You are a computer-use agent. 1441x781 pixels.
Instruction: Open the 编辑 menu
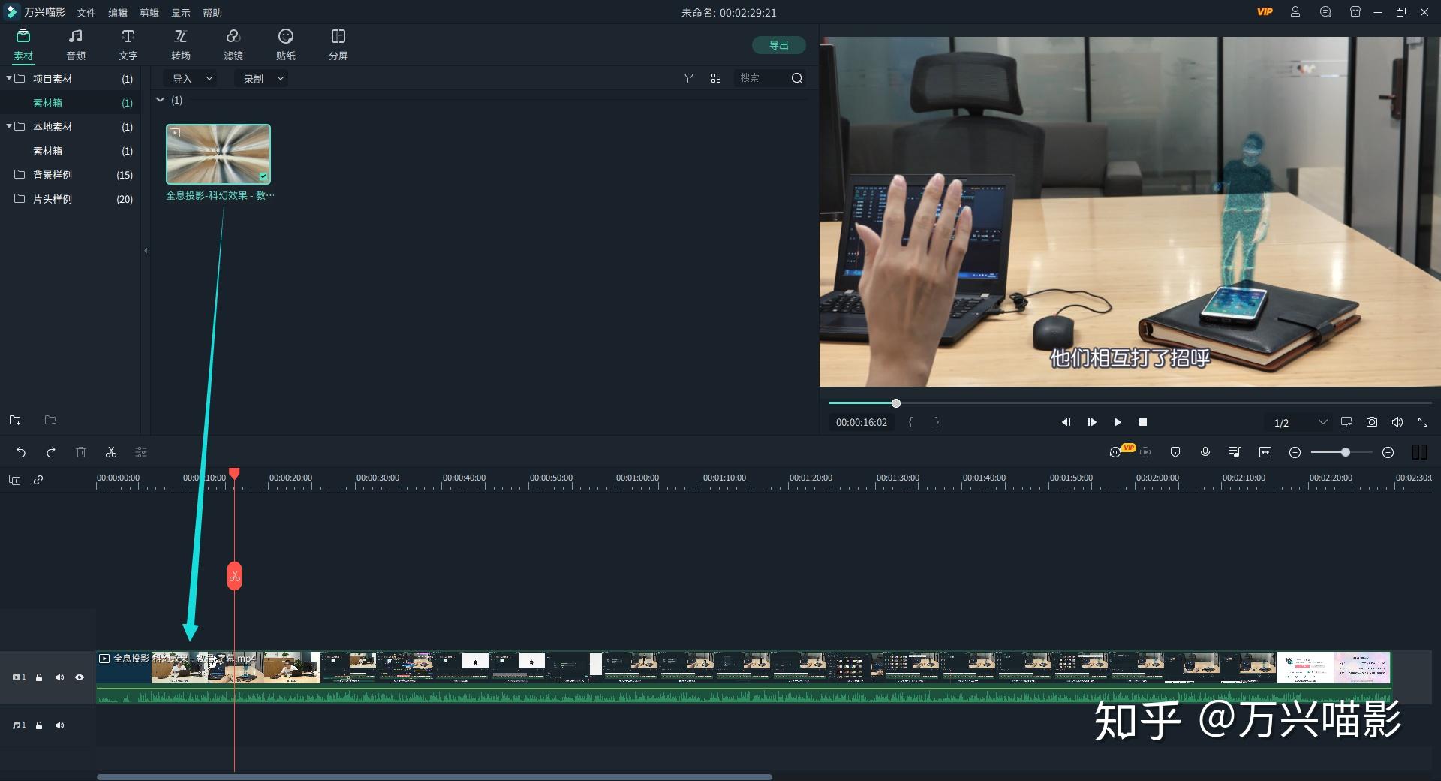click(x=118, y=13)
